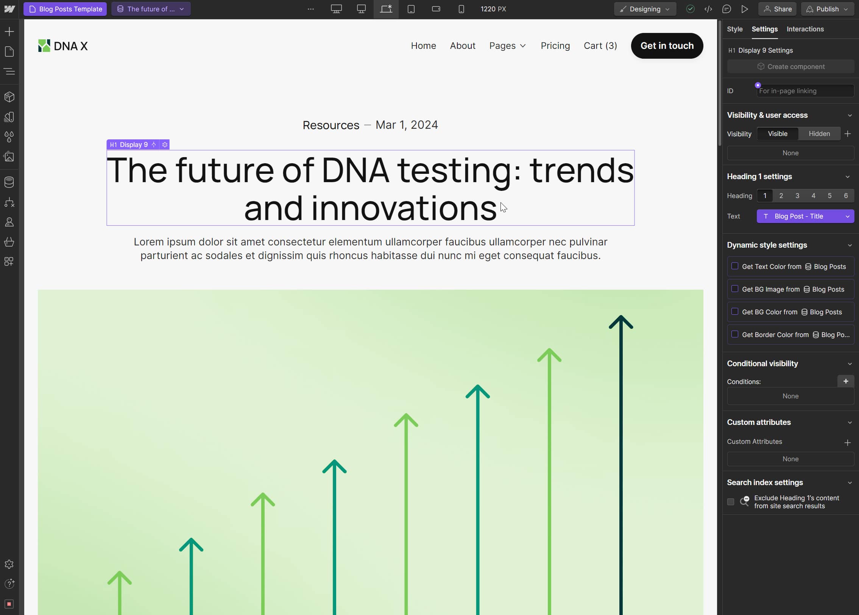The height and width of the screenshot is (615, 859).
Task: Open the Assets image panel
Action: pyautogui.click(x=9, y=157)
